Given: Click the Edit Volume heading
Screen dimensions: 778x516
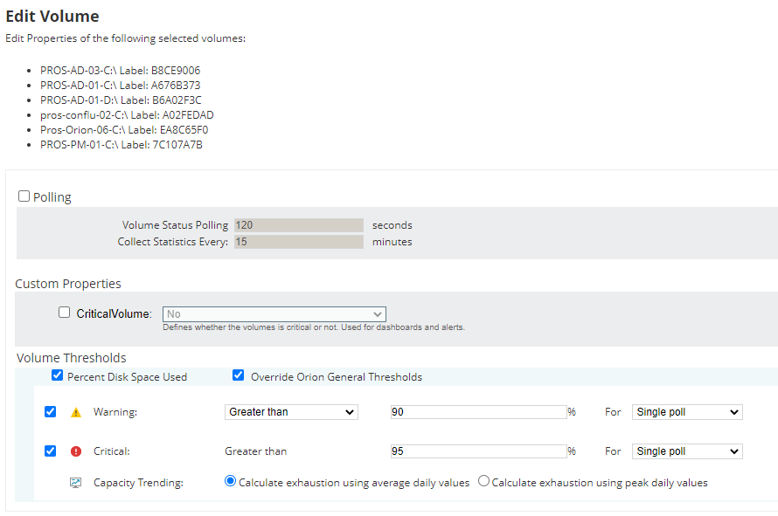Looking at the screenshot, I should point(52,17).
